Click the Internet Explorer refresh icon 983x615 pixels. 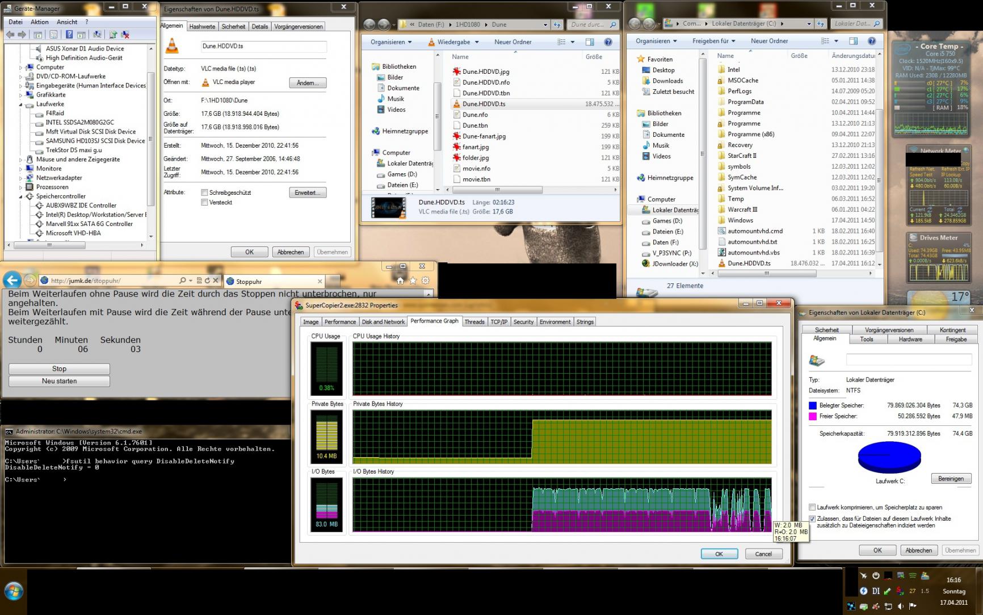pyautogui.click(x=207, y=281)
